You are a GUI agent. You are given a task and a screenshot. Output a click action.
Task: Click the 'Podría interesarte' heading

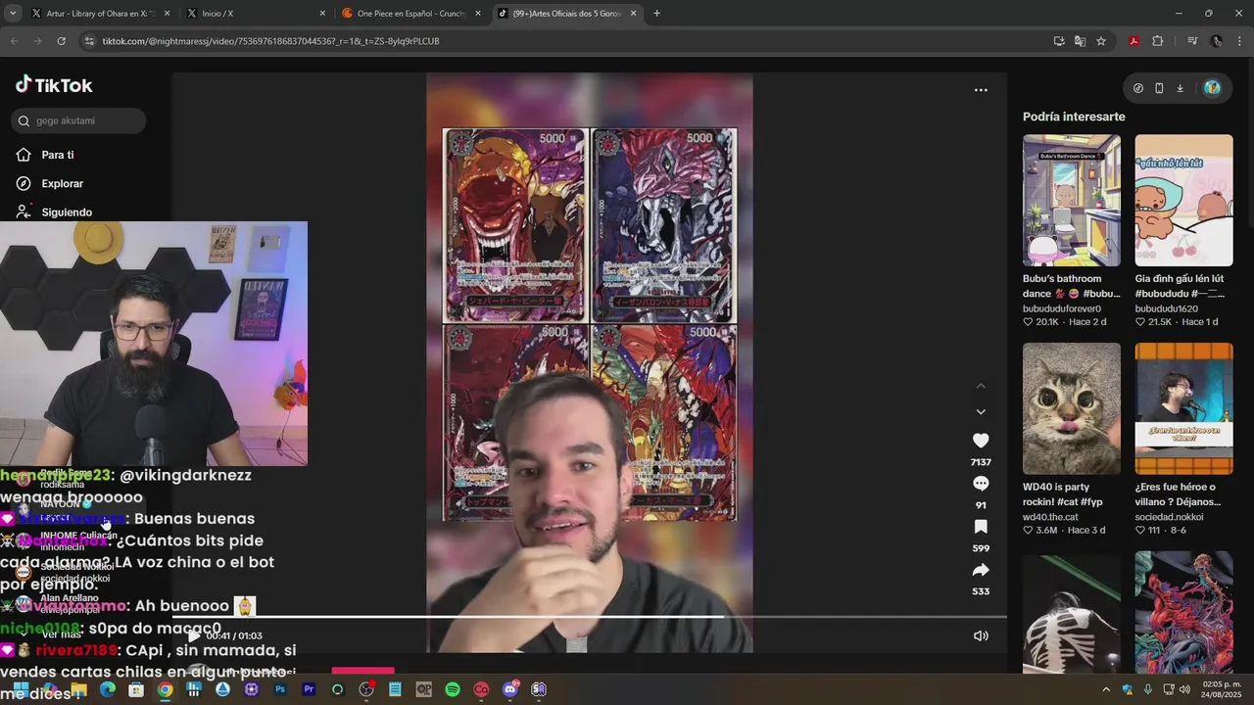tap(1074, 117)
